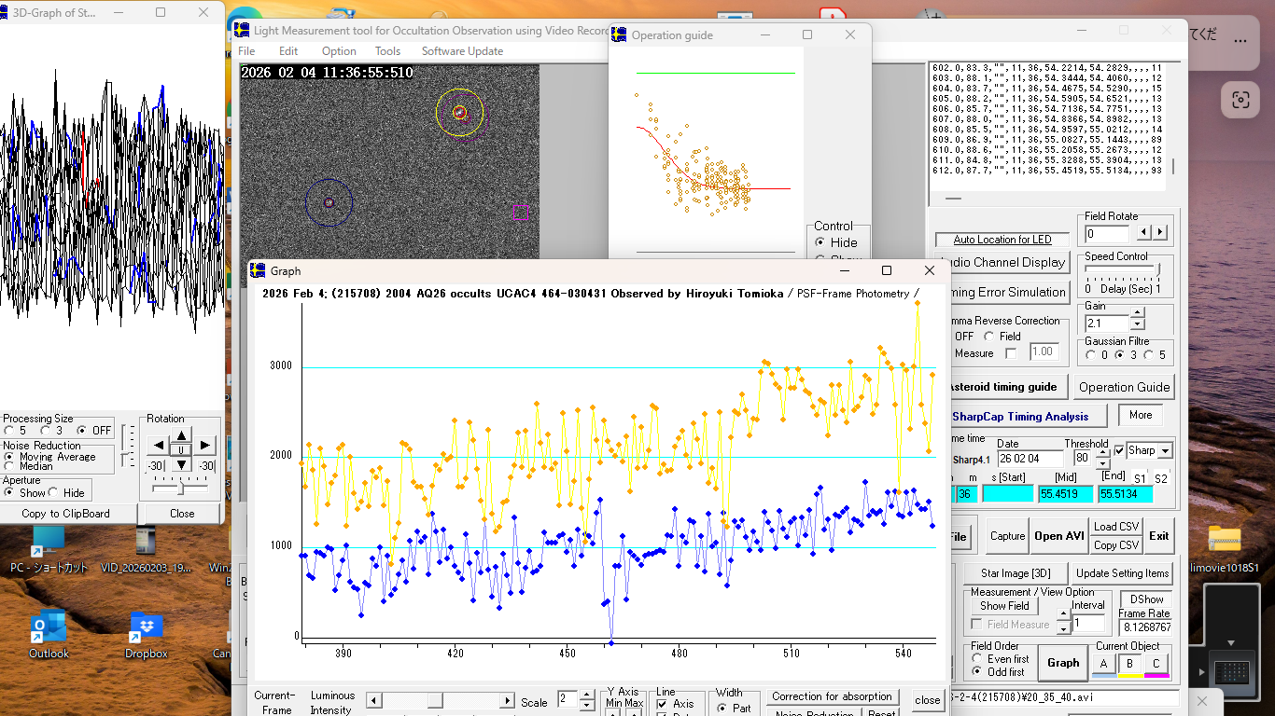This screenshot has height=716, width=1275.
Task: Select current object C with magenta marker
Action: click(1156, 664)
